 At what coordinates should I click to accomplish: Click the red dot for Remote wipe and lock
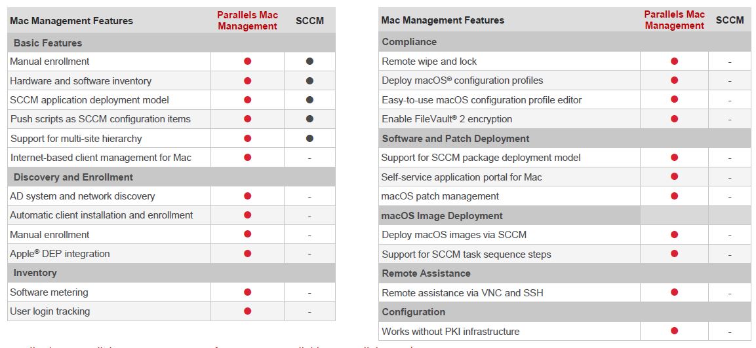(674, 61)
